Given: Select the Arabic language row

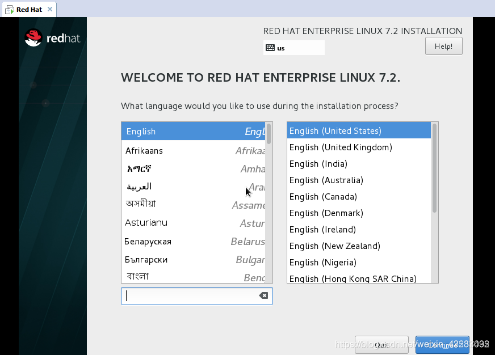Looking at the screenshot, I should [x=193, y=187].
